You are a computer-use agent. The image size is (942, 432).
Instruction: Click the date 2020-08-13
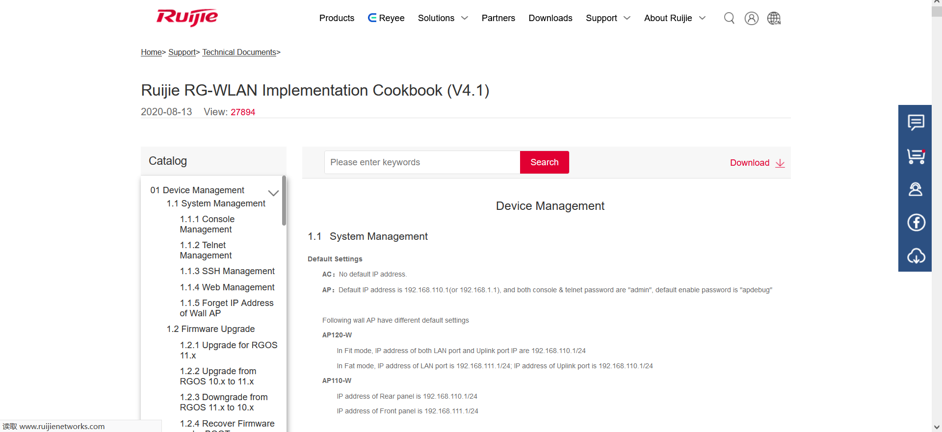pos(166,112)
